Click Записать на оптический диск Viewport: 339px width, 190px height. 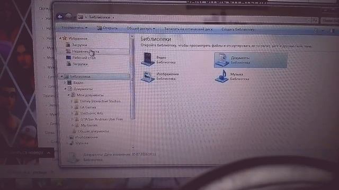[188, 28]
